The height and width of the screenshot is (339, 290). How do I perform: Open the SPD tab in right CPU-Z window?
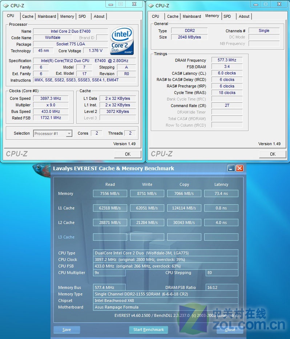tap(227, 16)
